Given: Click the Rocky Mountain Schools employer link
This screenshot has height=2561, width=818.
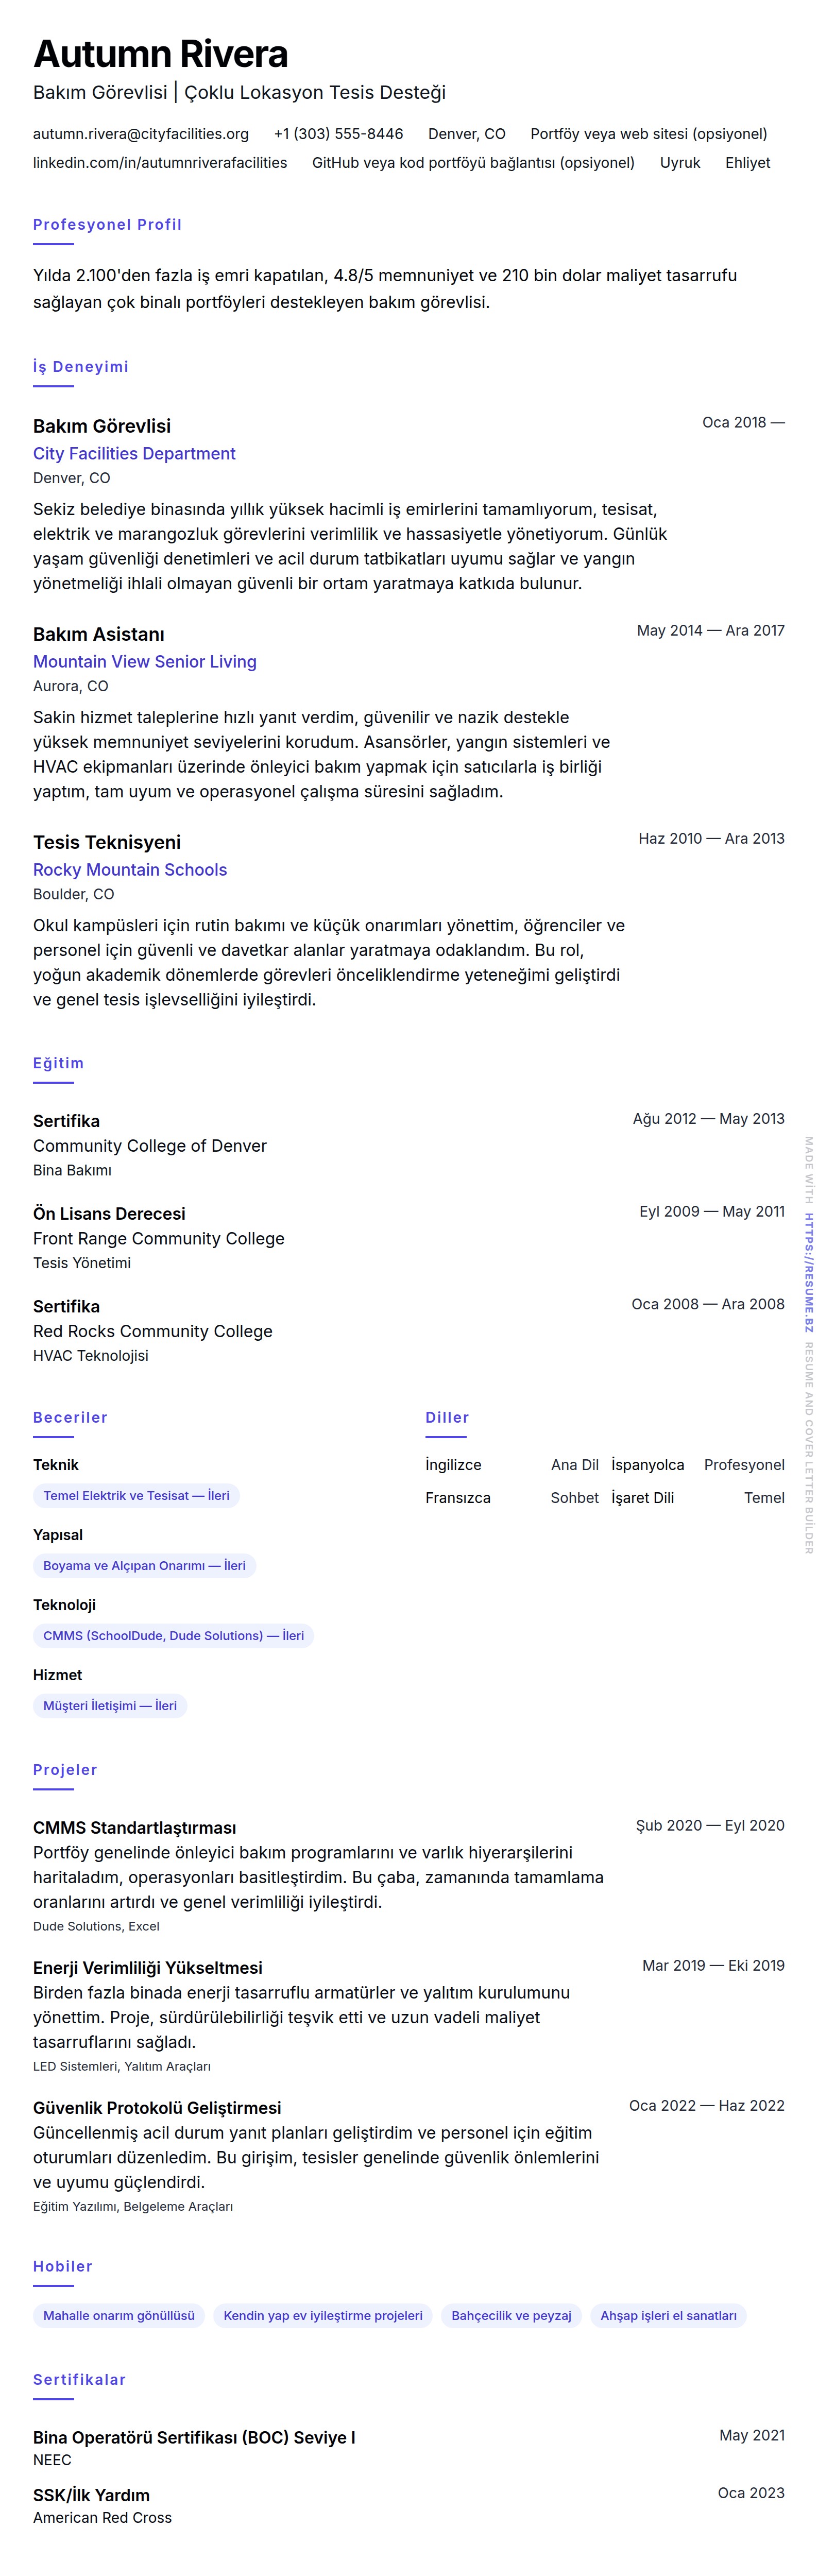Looking at the screenshot, I should coord(129,870).
